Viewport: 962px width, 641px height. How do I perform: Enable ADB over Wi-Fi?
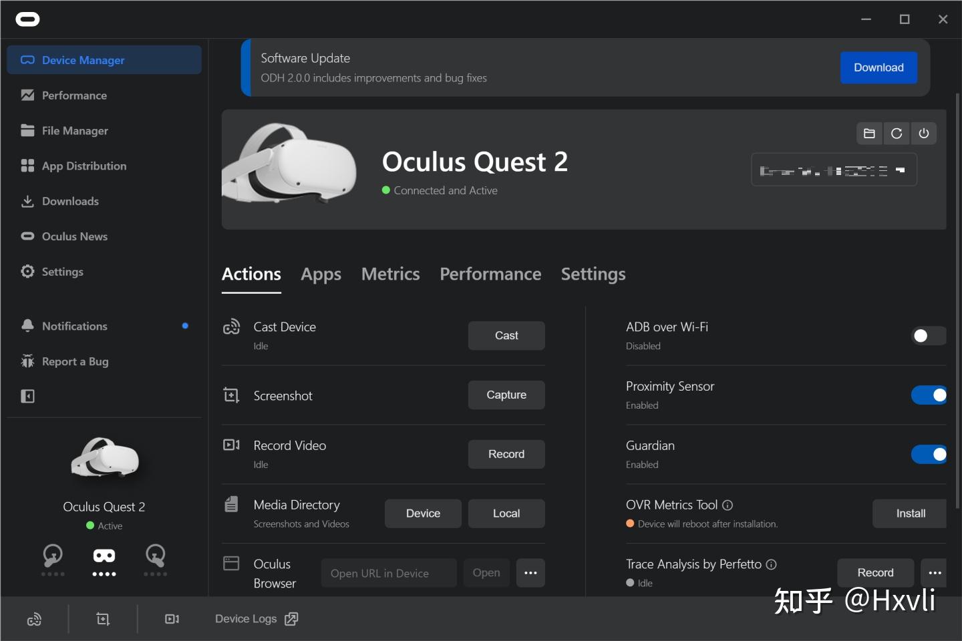click(x=928, y=336)
